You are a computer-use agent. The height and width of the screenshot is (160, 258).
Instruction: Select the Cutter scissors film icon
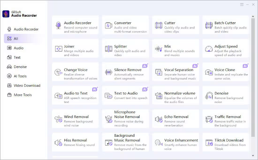159,25
